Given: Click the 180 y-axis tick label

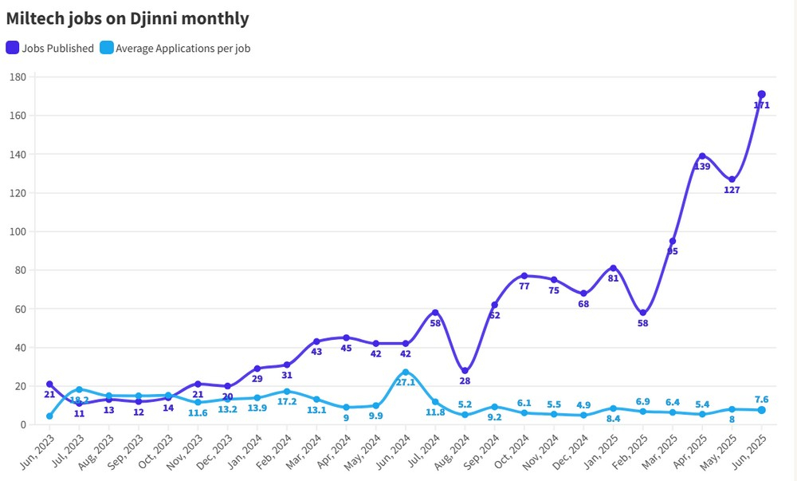Looking at the screenshot, I should pos(18,77).
